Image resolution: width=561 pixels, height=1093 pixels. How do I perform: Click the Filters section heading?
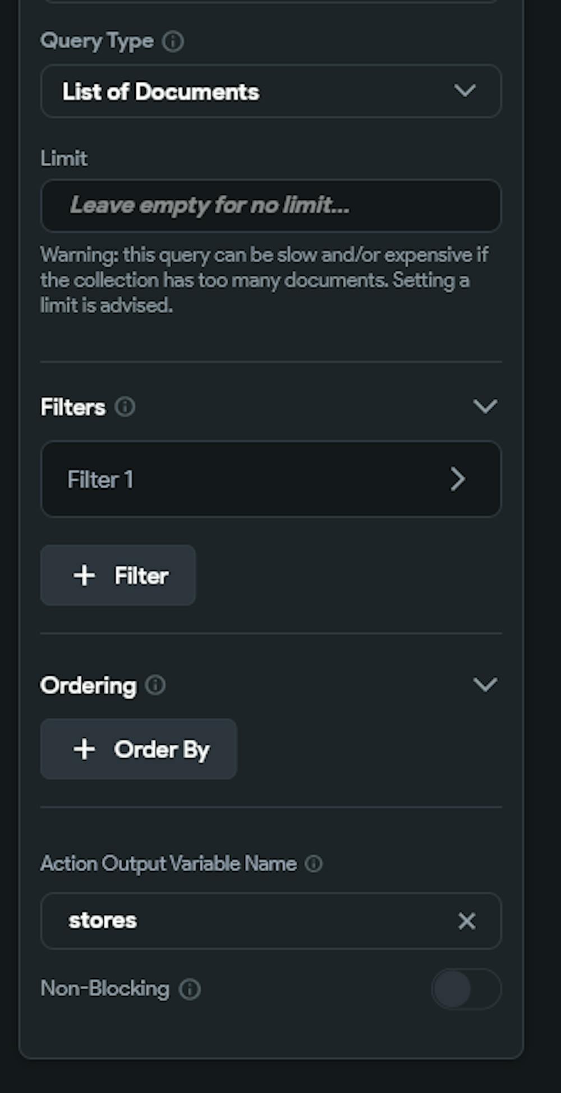[x=73, y=407]
